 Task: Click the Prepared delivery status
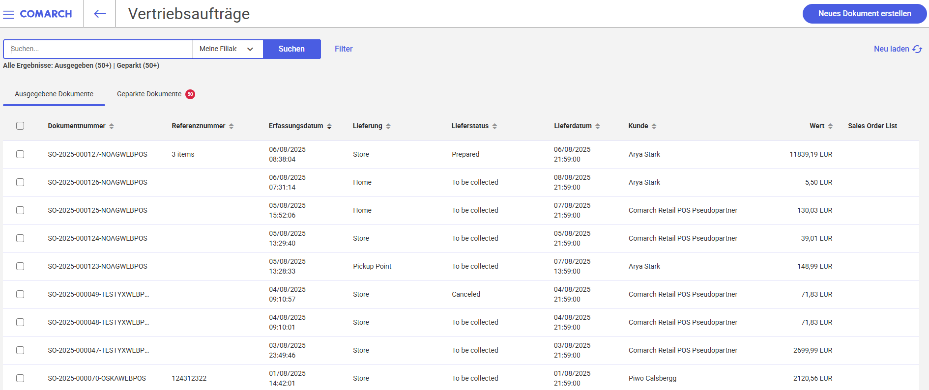coord(465,154)
